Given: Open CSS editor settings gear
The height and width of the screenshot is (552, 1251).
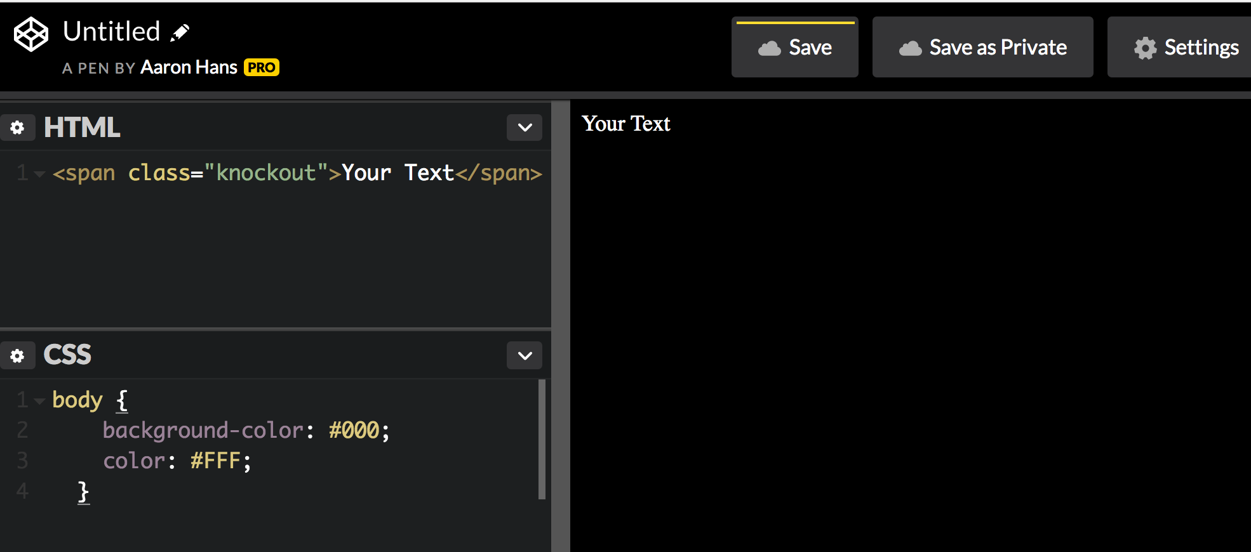Looking at the screenshot, I should [17, 355].
